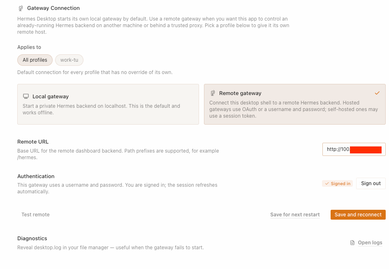The height and width of the screenshot is (269, 389).
Task: Click Save for next restart link
Action: [295, 215]
